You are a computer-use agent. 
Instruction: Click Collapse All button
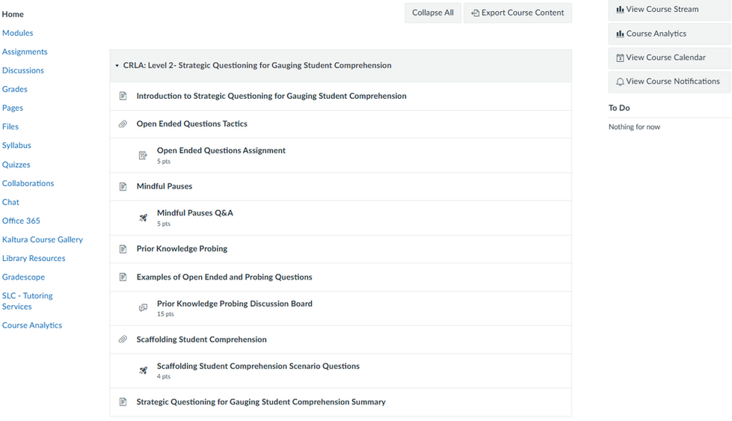[x=433, y=13]
